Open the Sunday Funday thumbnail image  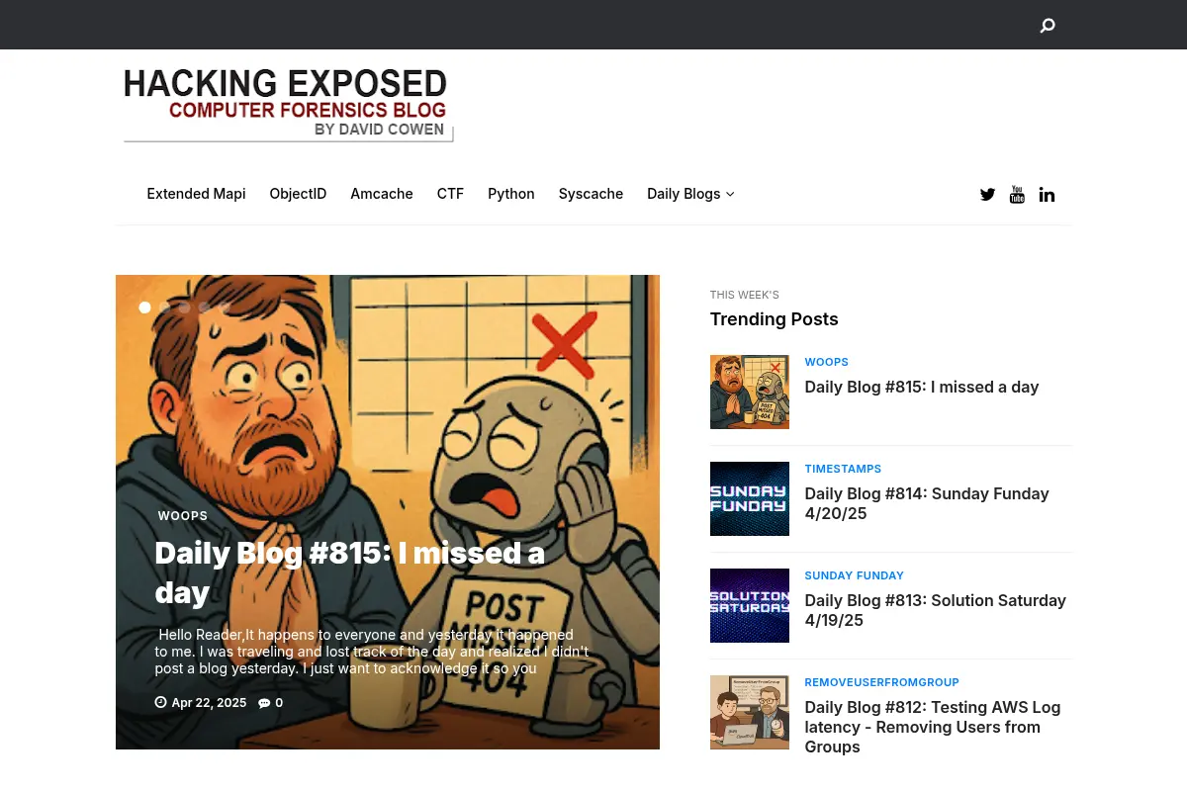click(750, 498)
